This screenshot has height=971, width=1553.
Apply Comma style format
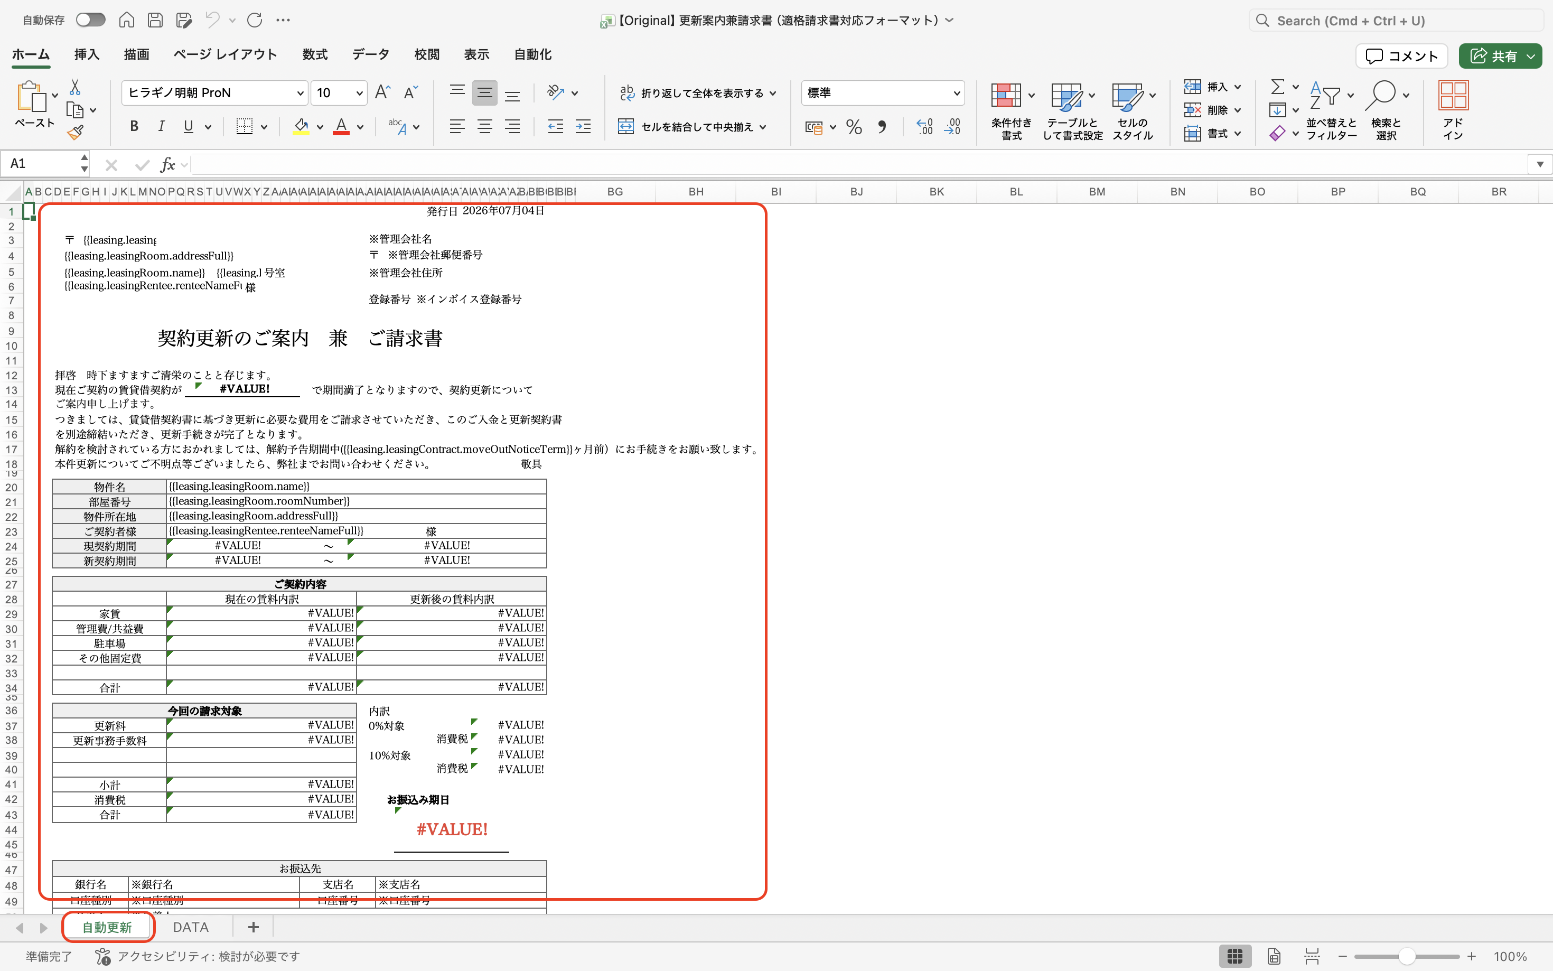(x=882, y=127)
